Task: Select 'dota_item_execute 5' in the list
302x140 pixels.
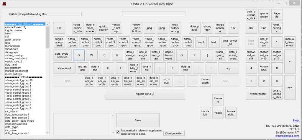Action: (25, 133)
